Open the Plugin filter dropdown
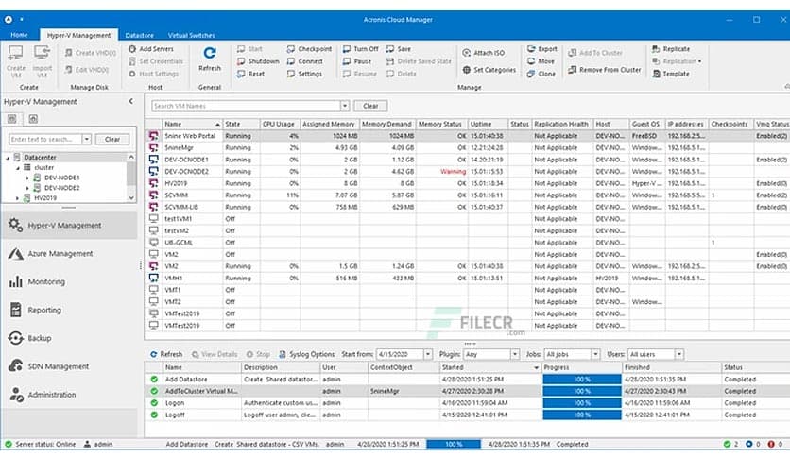The height and width of the screenshot is (457, 790). click(515, 354)
